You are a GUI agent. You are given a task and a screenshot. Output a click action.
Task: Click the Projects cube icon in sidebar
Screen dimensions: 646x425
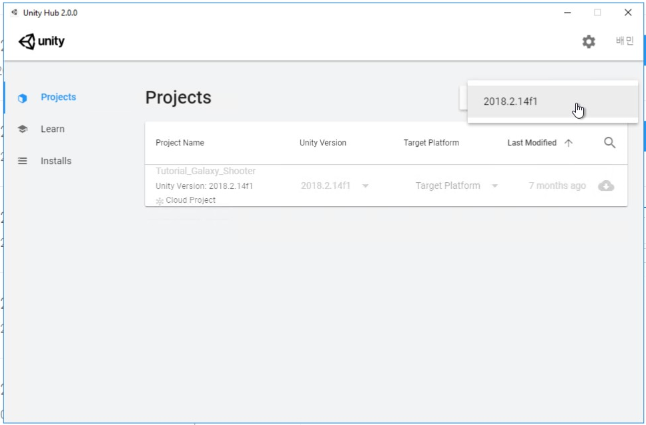[x=22, y=98]
